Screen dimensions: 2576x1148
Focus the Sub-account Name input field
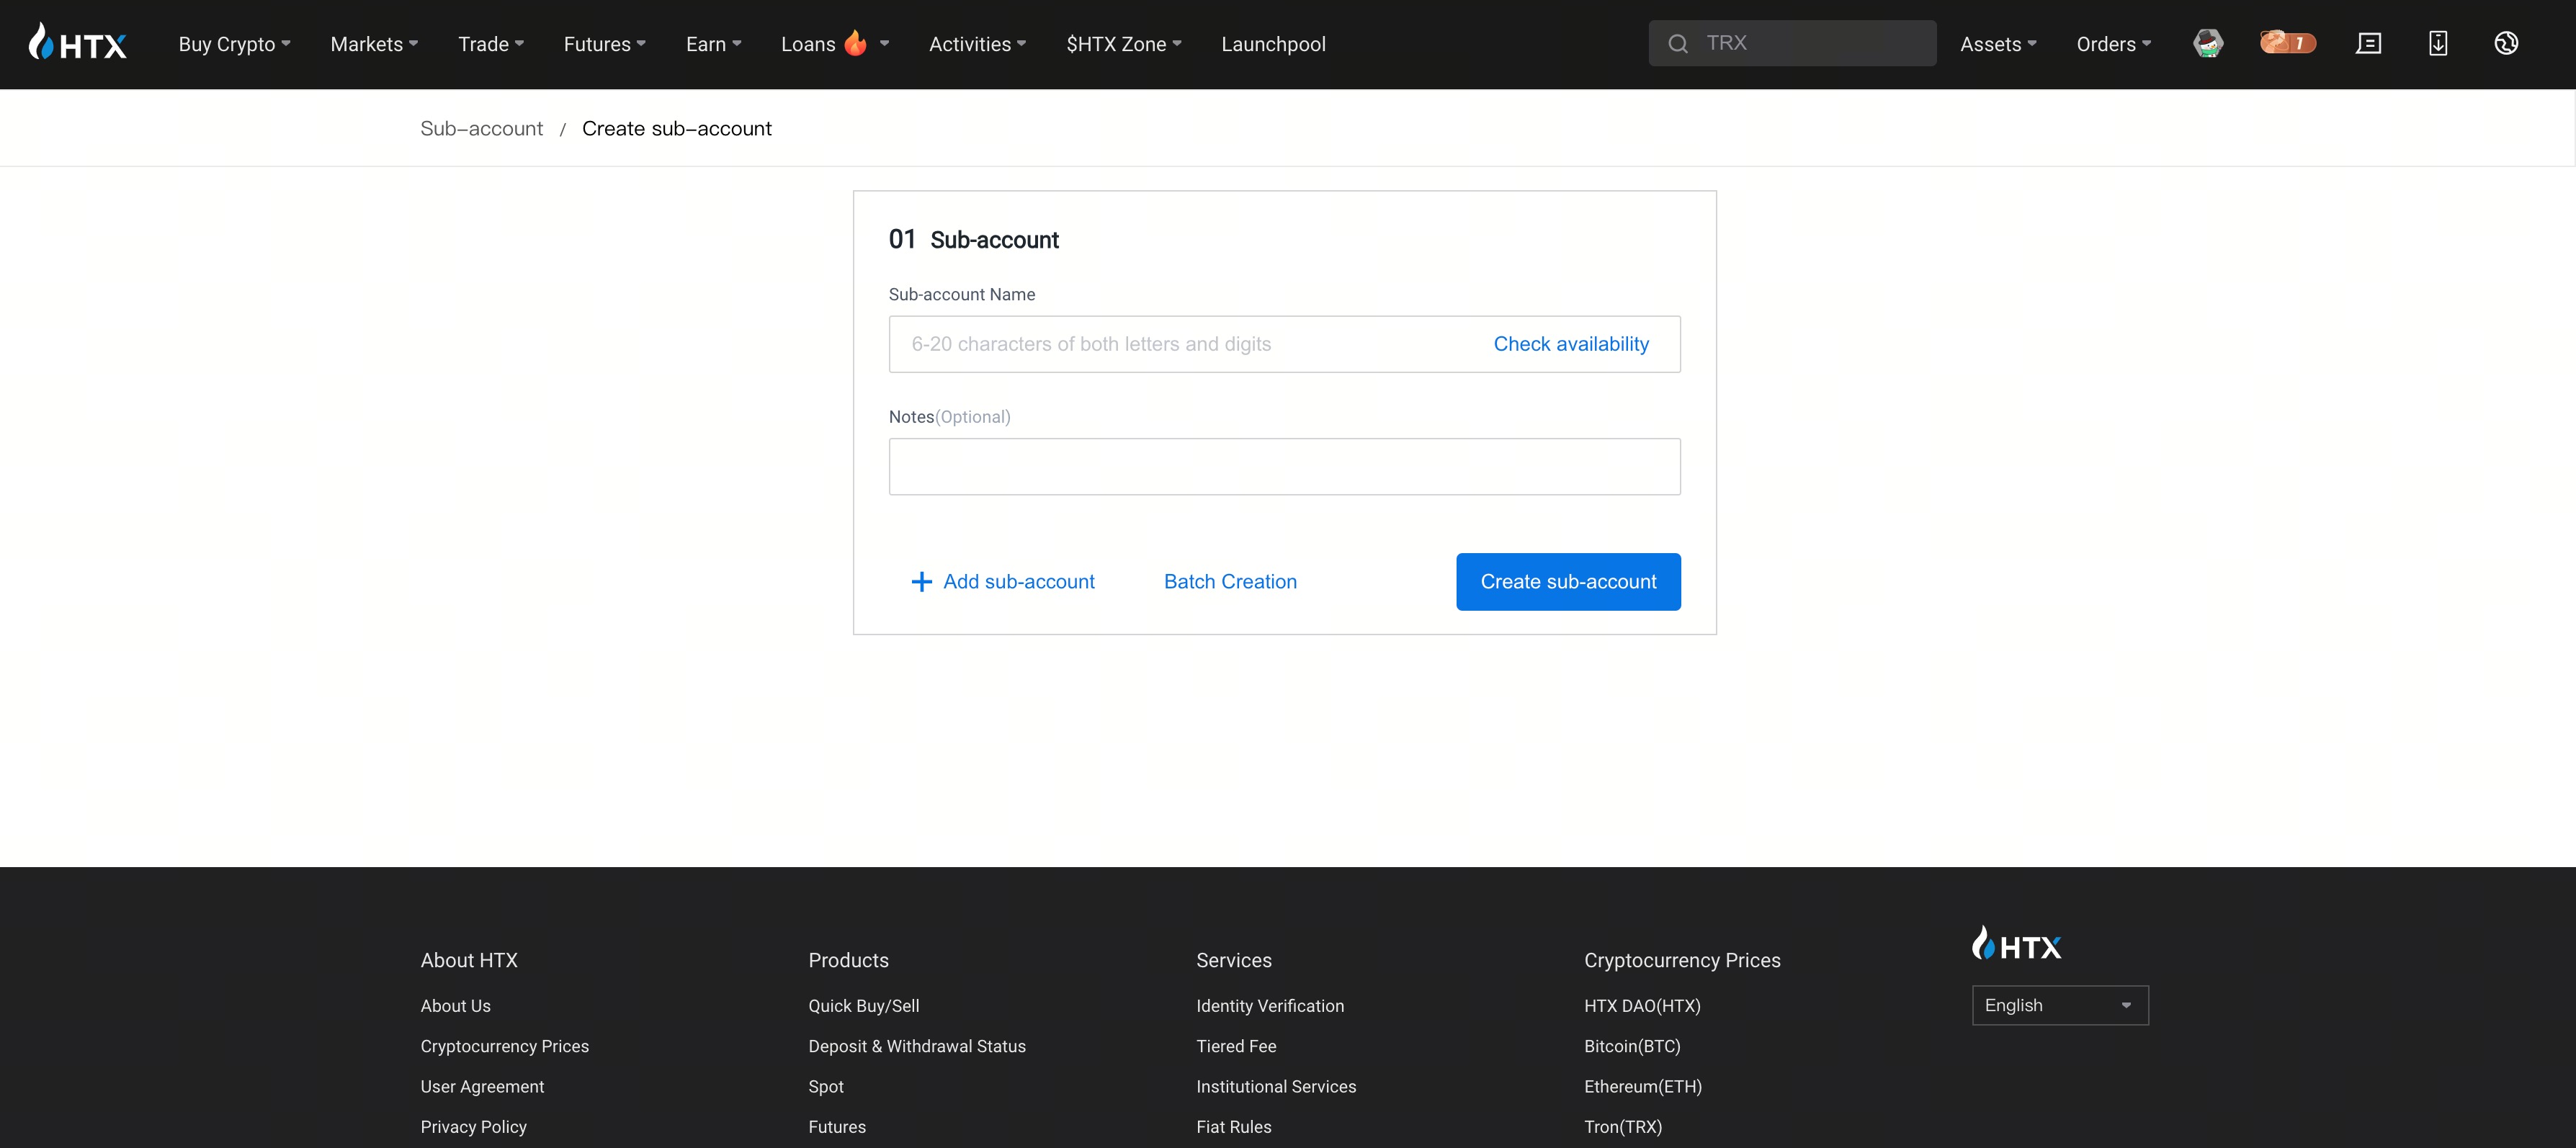pos(1180,344)
